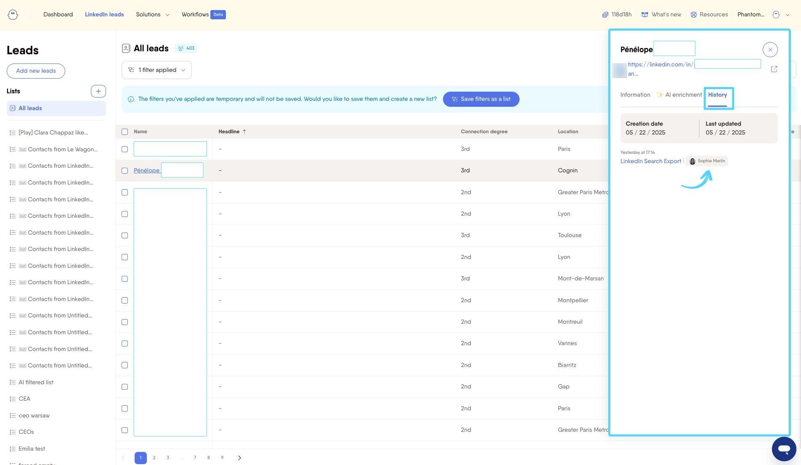Image resolution: width=801 pixels, height=465 pixels.
Task: Switch to the Information tab
Action: click(635, 95)
